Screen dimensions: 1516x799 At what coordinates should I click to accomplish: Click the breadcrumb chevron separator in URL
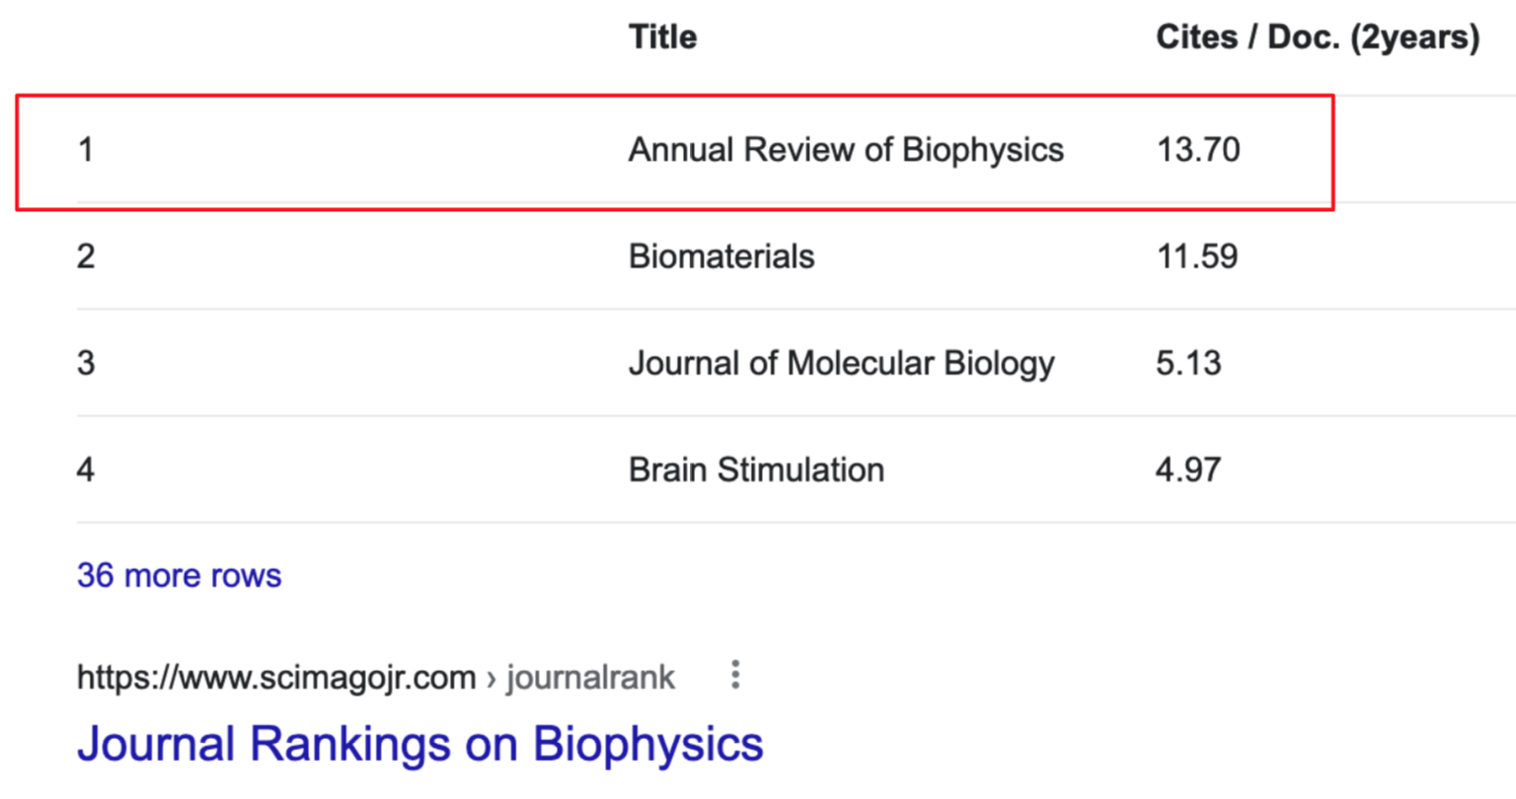point(492,679)
